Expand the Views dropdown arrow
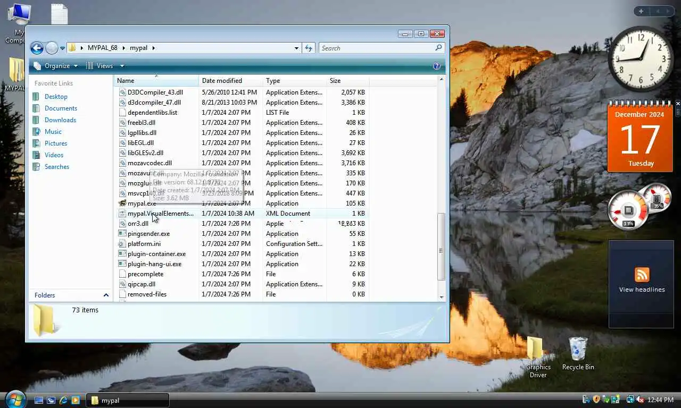The image size is (681, 408). coord(122,66)
